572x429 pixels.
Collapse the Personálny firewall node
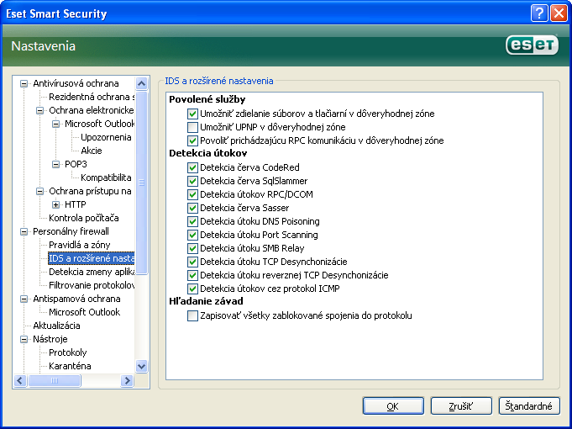point(24,231)
